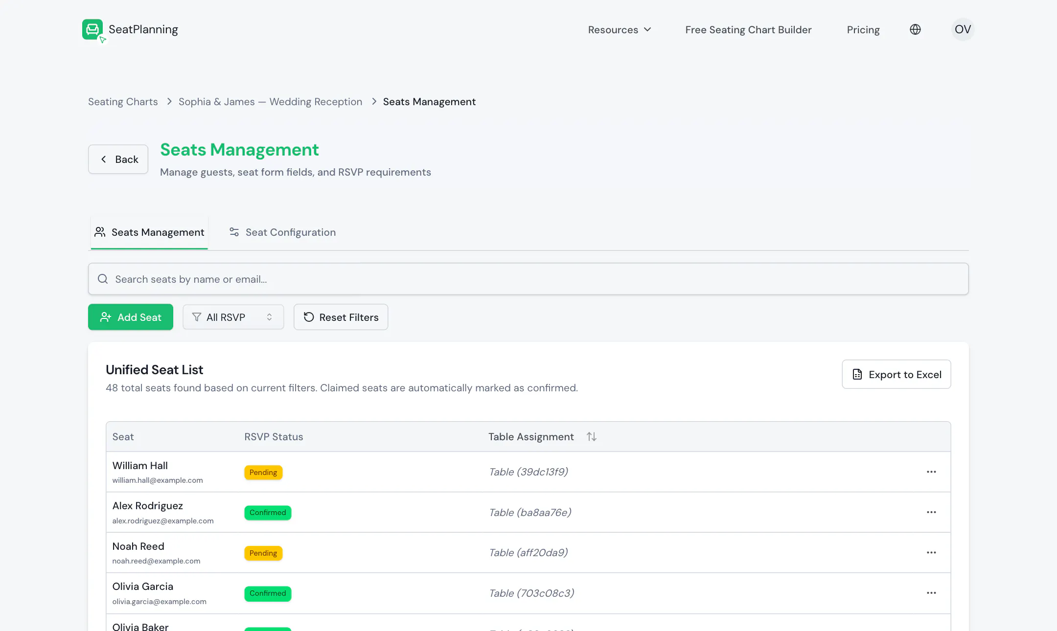1057x631 pixels.
Task: Open row actions for Alex Rodriguez
Action: pos(931,512)
